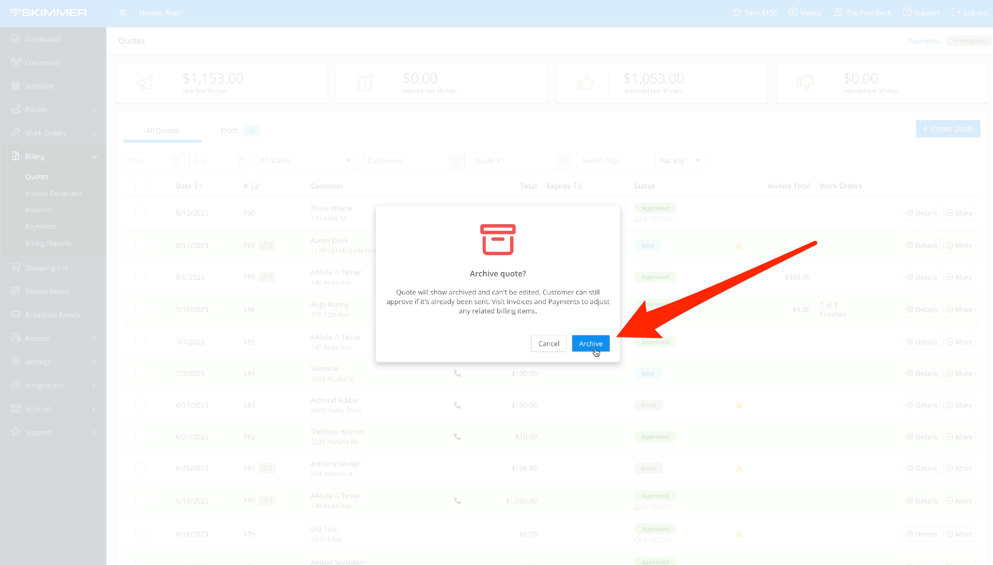993x565 pixels.
Task: Click phone icon in Admiral Ackbar row
Action: click(457, 405)
